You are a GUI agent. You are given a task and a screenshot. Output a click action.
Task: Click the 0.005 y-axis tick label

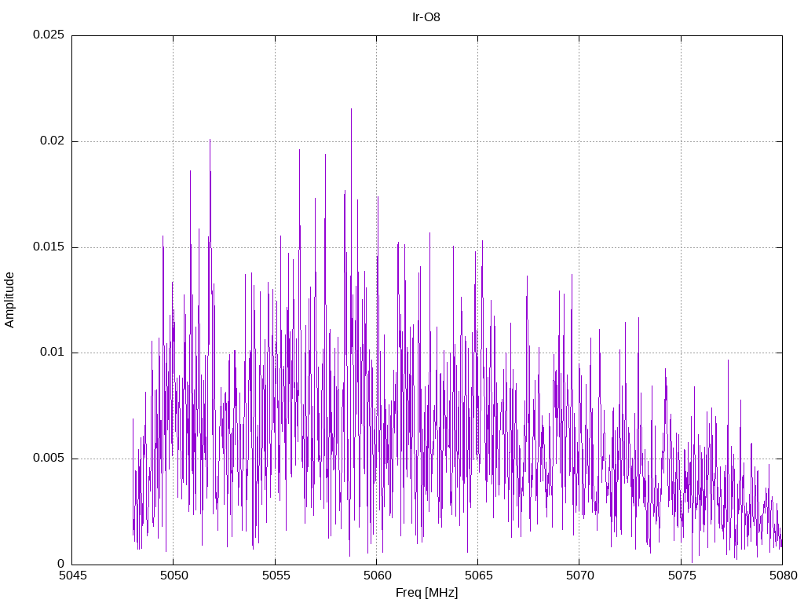pos(49,458)
